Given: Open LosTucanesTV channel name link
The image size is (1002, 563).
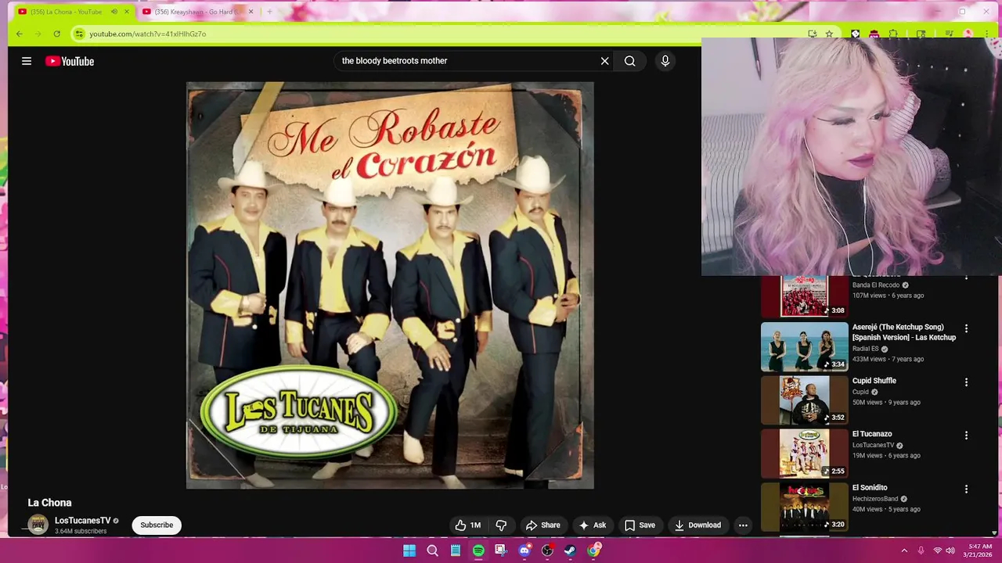Looking at the screenshot, I should coord(82,521).
